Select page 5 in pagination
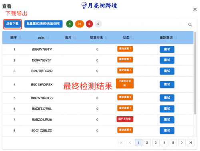The image size is (200, 151). click(173, 143)
